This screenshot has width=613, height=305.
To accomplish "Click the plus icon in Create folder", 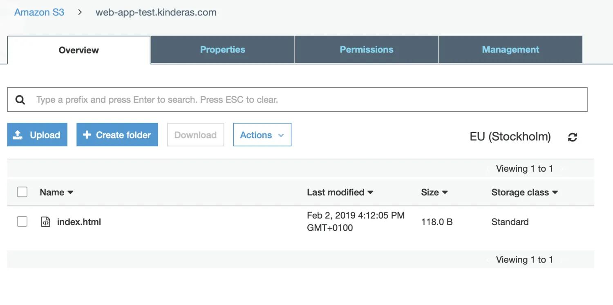I will click(87, 135).
